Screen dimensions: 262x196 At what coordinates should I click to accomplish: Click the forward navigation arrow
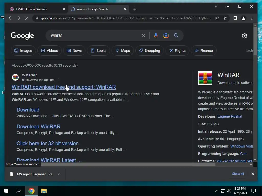[18, 18]
